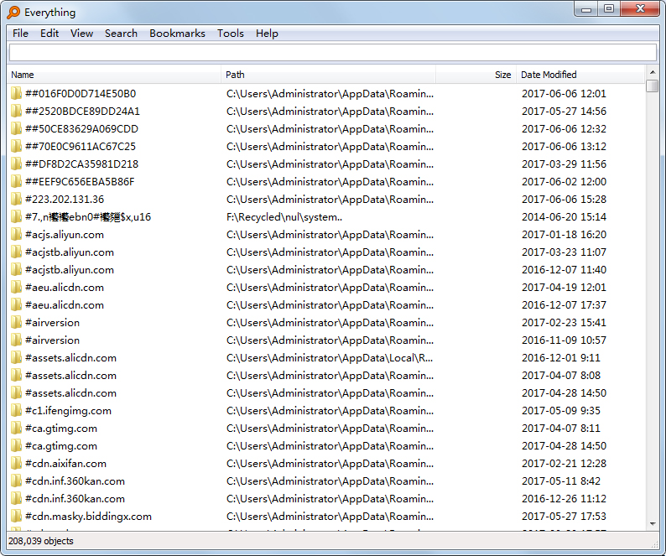The height and width of the screenshot is (556, 666).
Task: Select the ##2520BDCE89DD24A1 folder name
Action: (x=82, y=112)
